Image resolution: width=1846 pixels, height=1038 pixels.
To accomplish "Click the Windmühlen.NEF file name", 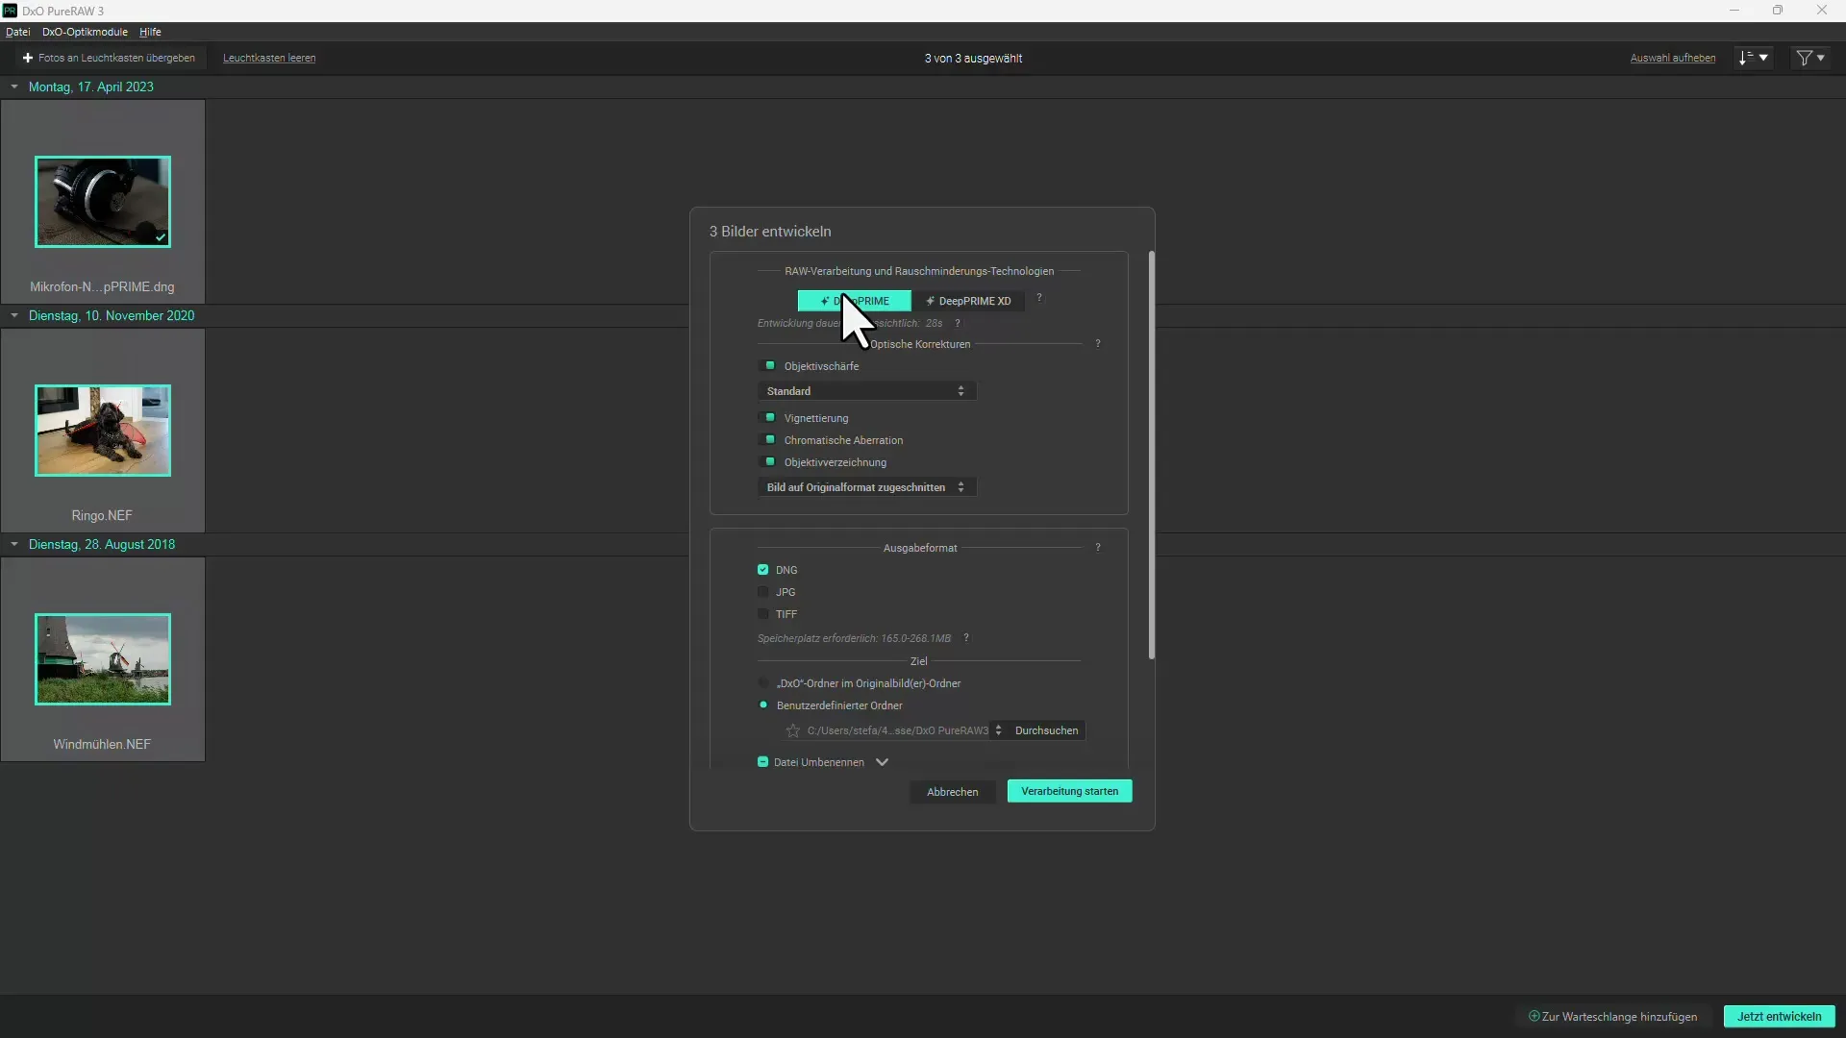I will 102,745.
